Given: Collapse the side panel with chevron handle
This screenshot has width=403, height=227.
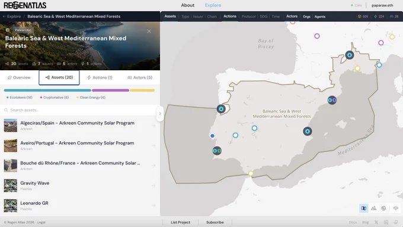Looking at the screenshot, I should (160, 113).
